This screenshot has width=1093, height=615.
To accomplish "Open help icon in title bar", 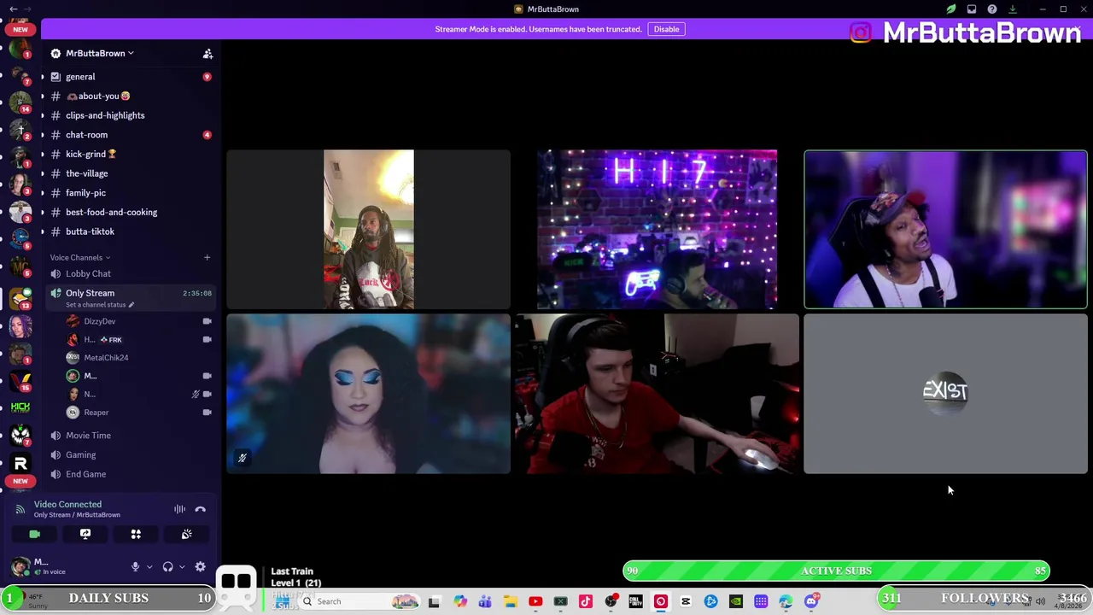I will click(x=992, y=9).
